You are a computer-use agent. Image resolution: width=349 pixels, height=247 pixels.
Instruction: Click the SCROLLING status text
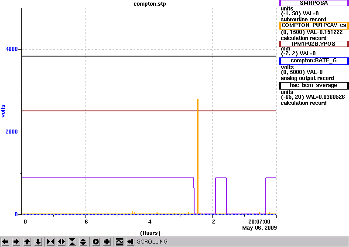click(152, 242)
